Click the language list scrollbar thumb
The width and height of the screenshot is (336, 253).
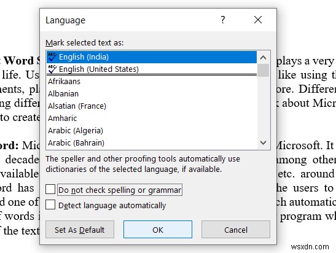(x=263, y=70)
